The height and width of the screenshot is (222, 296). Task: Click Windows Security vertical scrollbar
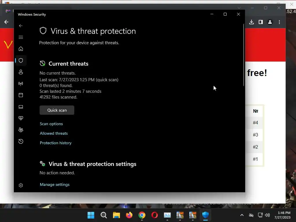[244, 55]
